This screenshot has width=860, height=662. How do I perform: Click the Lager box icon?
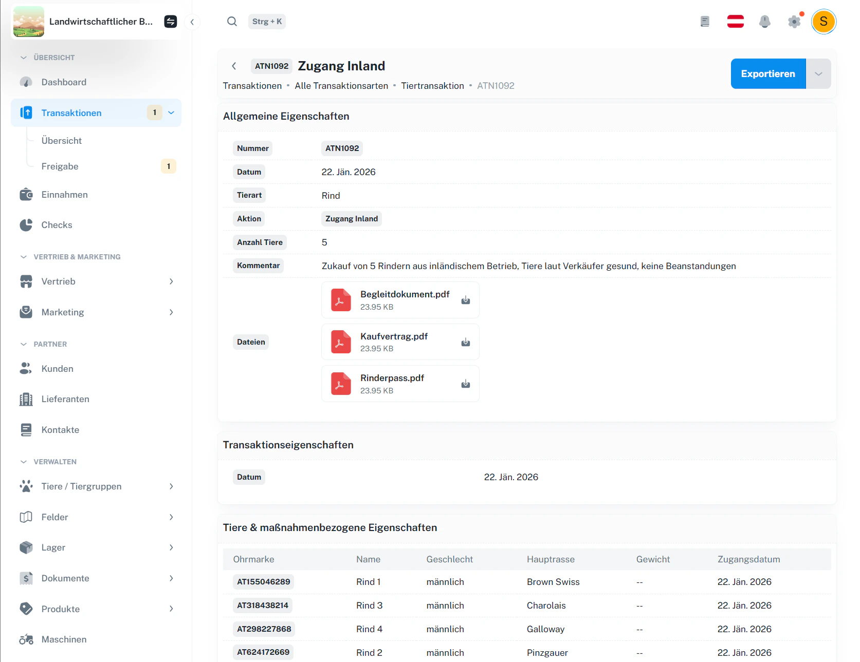click(26, 547)
